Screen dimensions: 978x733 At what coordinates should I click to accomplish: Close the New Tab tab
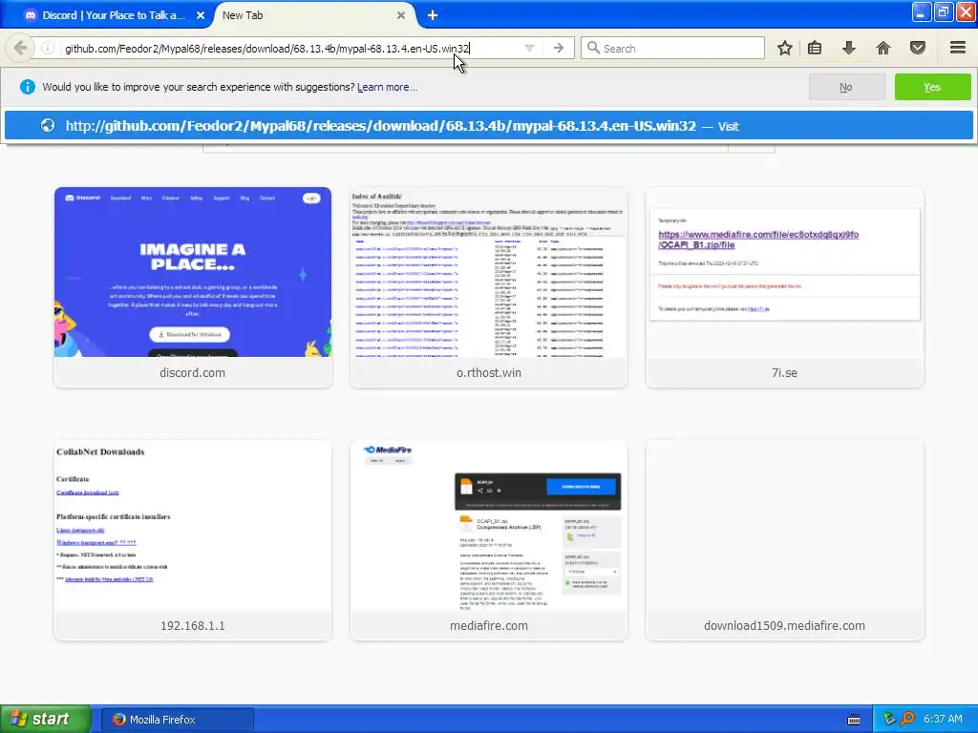401,15
